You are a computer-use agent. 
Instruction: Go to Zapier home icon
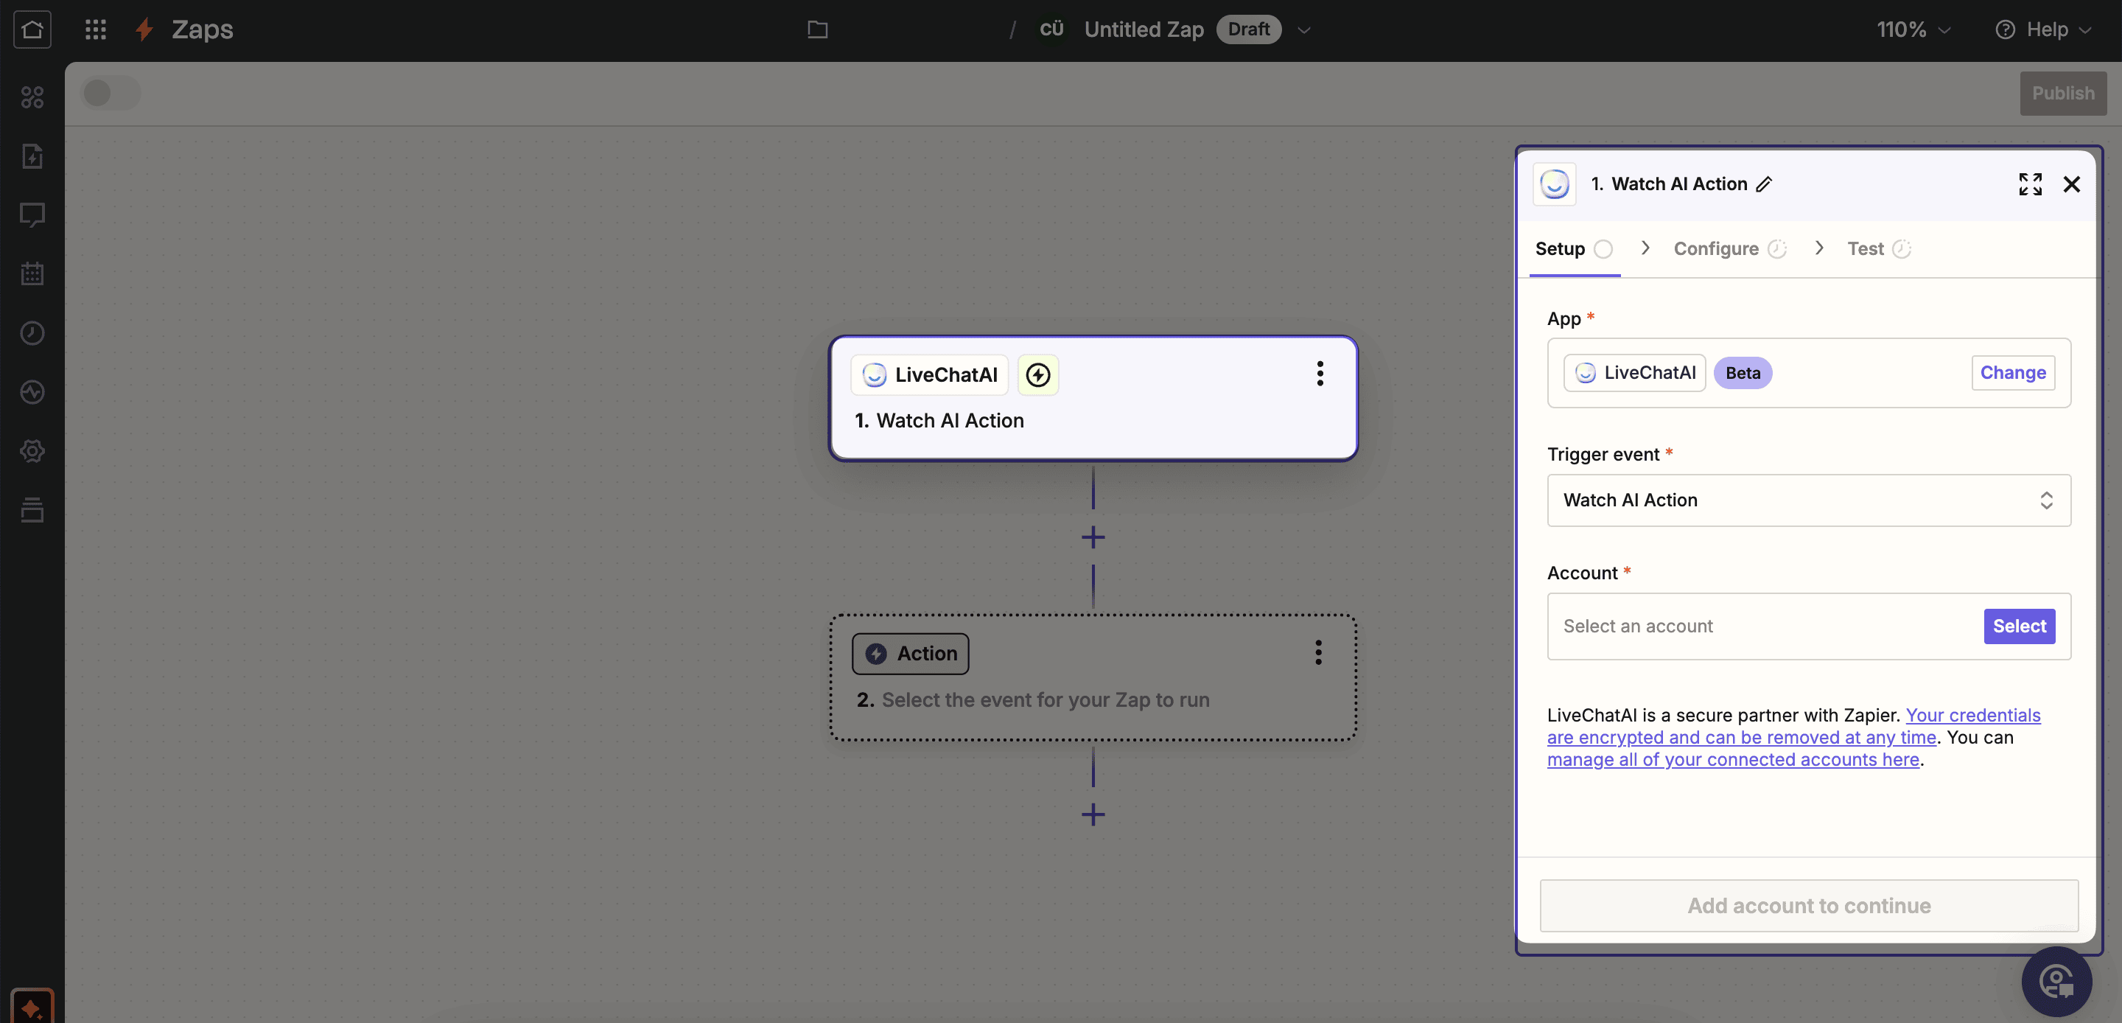[32, 29]
